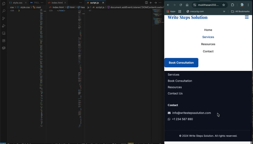Click the Home nav link
253x144 pixels.
pyautogui.click(x=208, y=30)
